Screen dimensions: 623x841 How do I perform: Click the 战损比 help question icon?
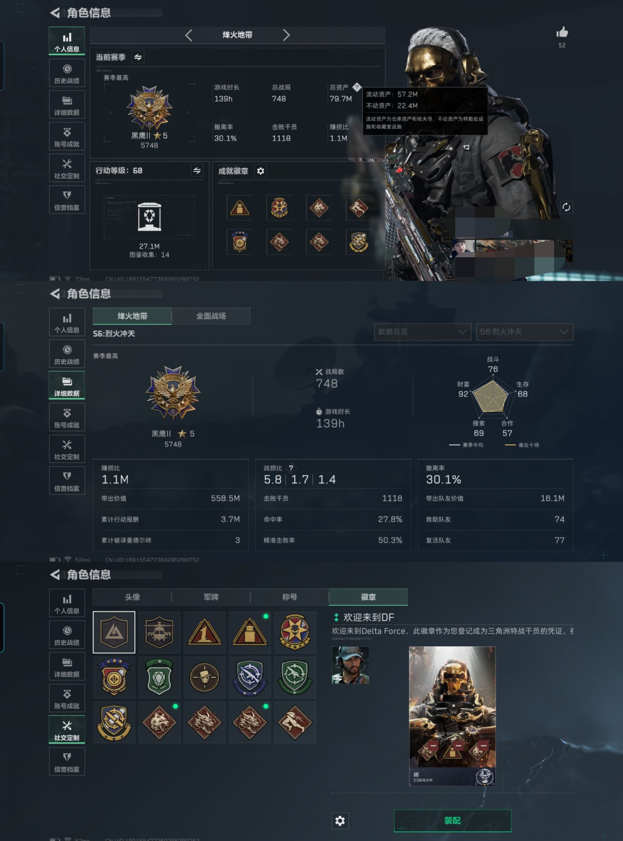click(291, 468)
